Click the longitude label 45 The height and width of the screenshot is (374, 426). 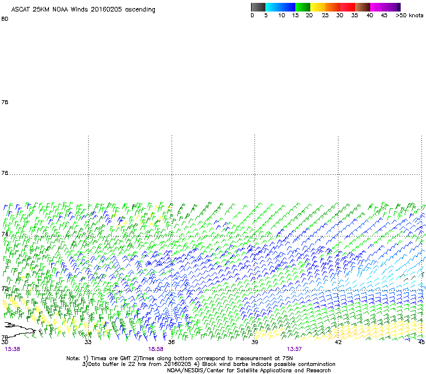421,342
